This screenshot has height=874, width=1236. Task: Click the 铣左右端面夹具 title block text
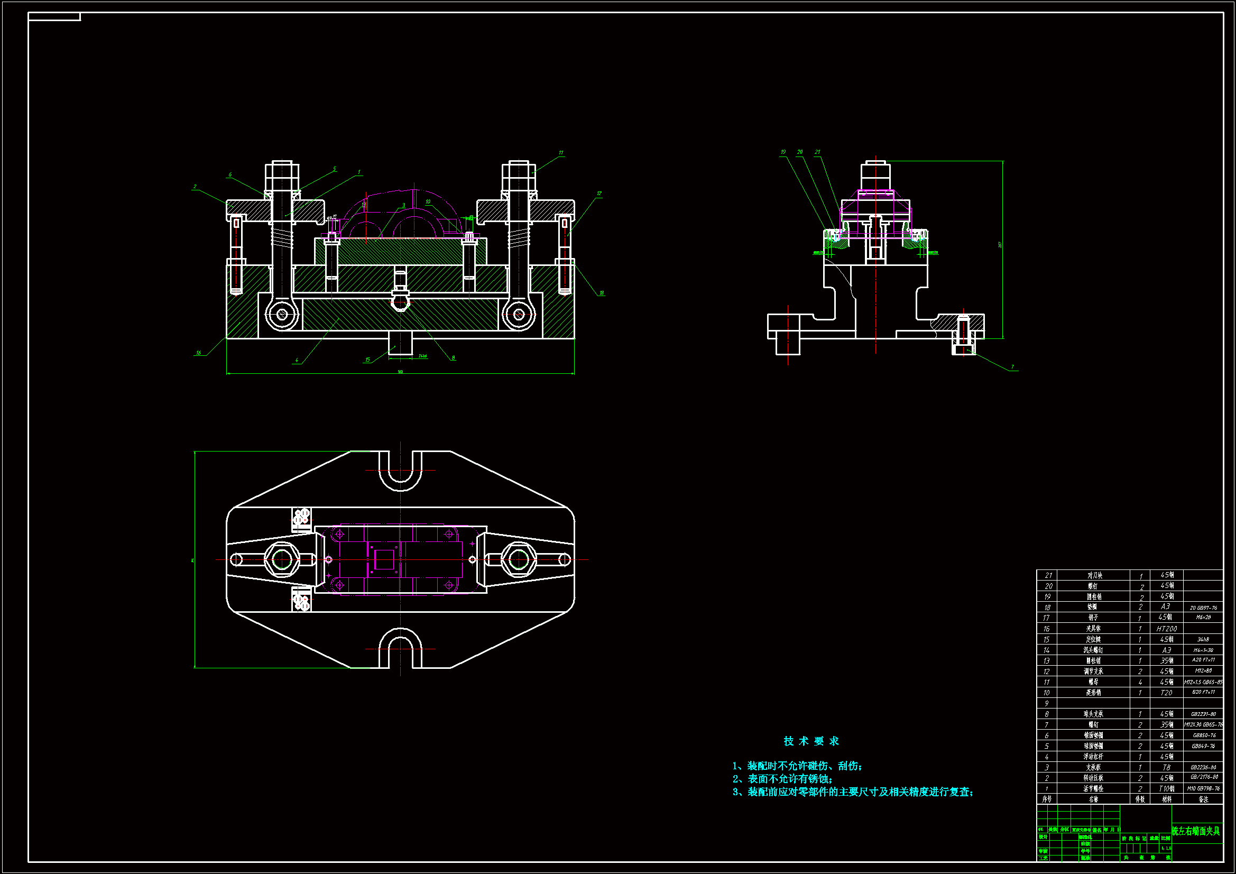tap(1196, 831)
